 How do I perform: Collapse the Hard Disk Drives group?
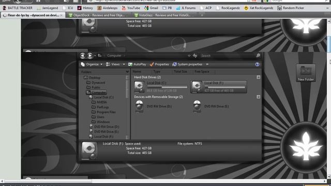pos(259,77)
